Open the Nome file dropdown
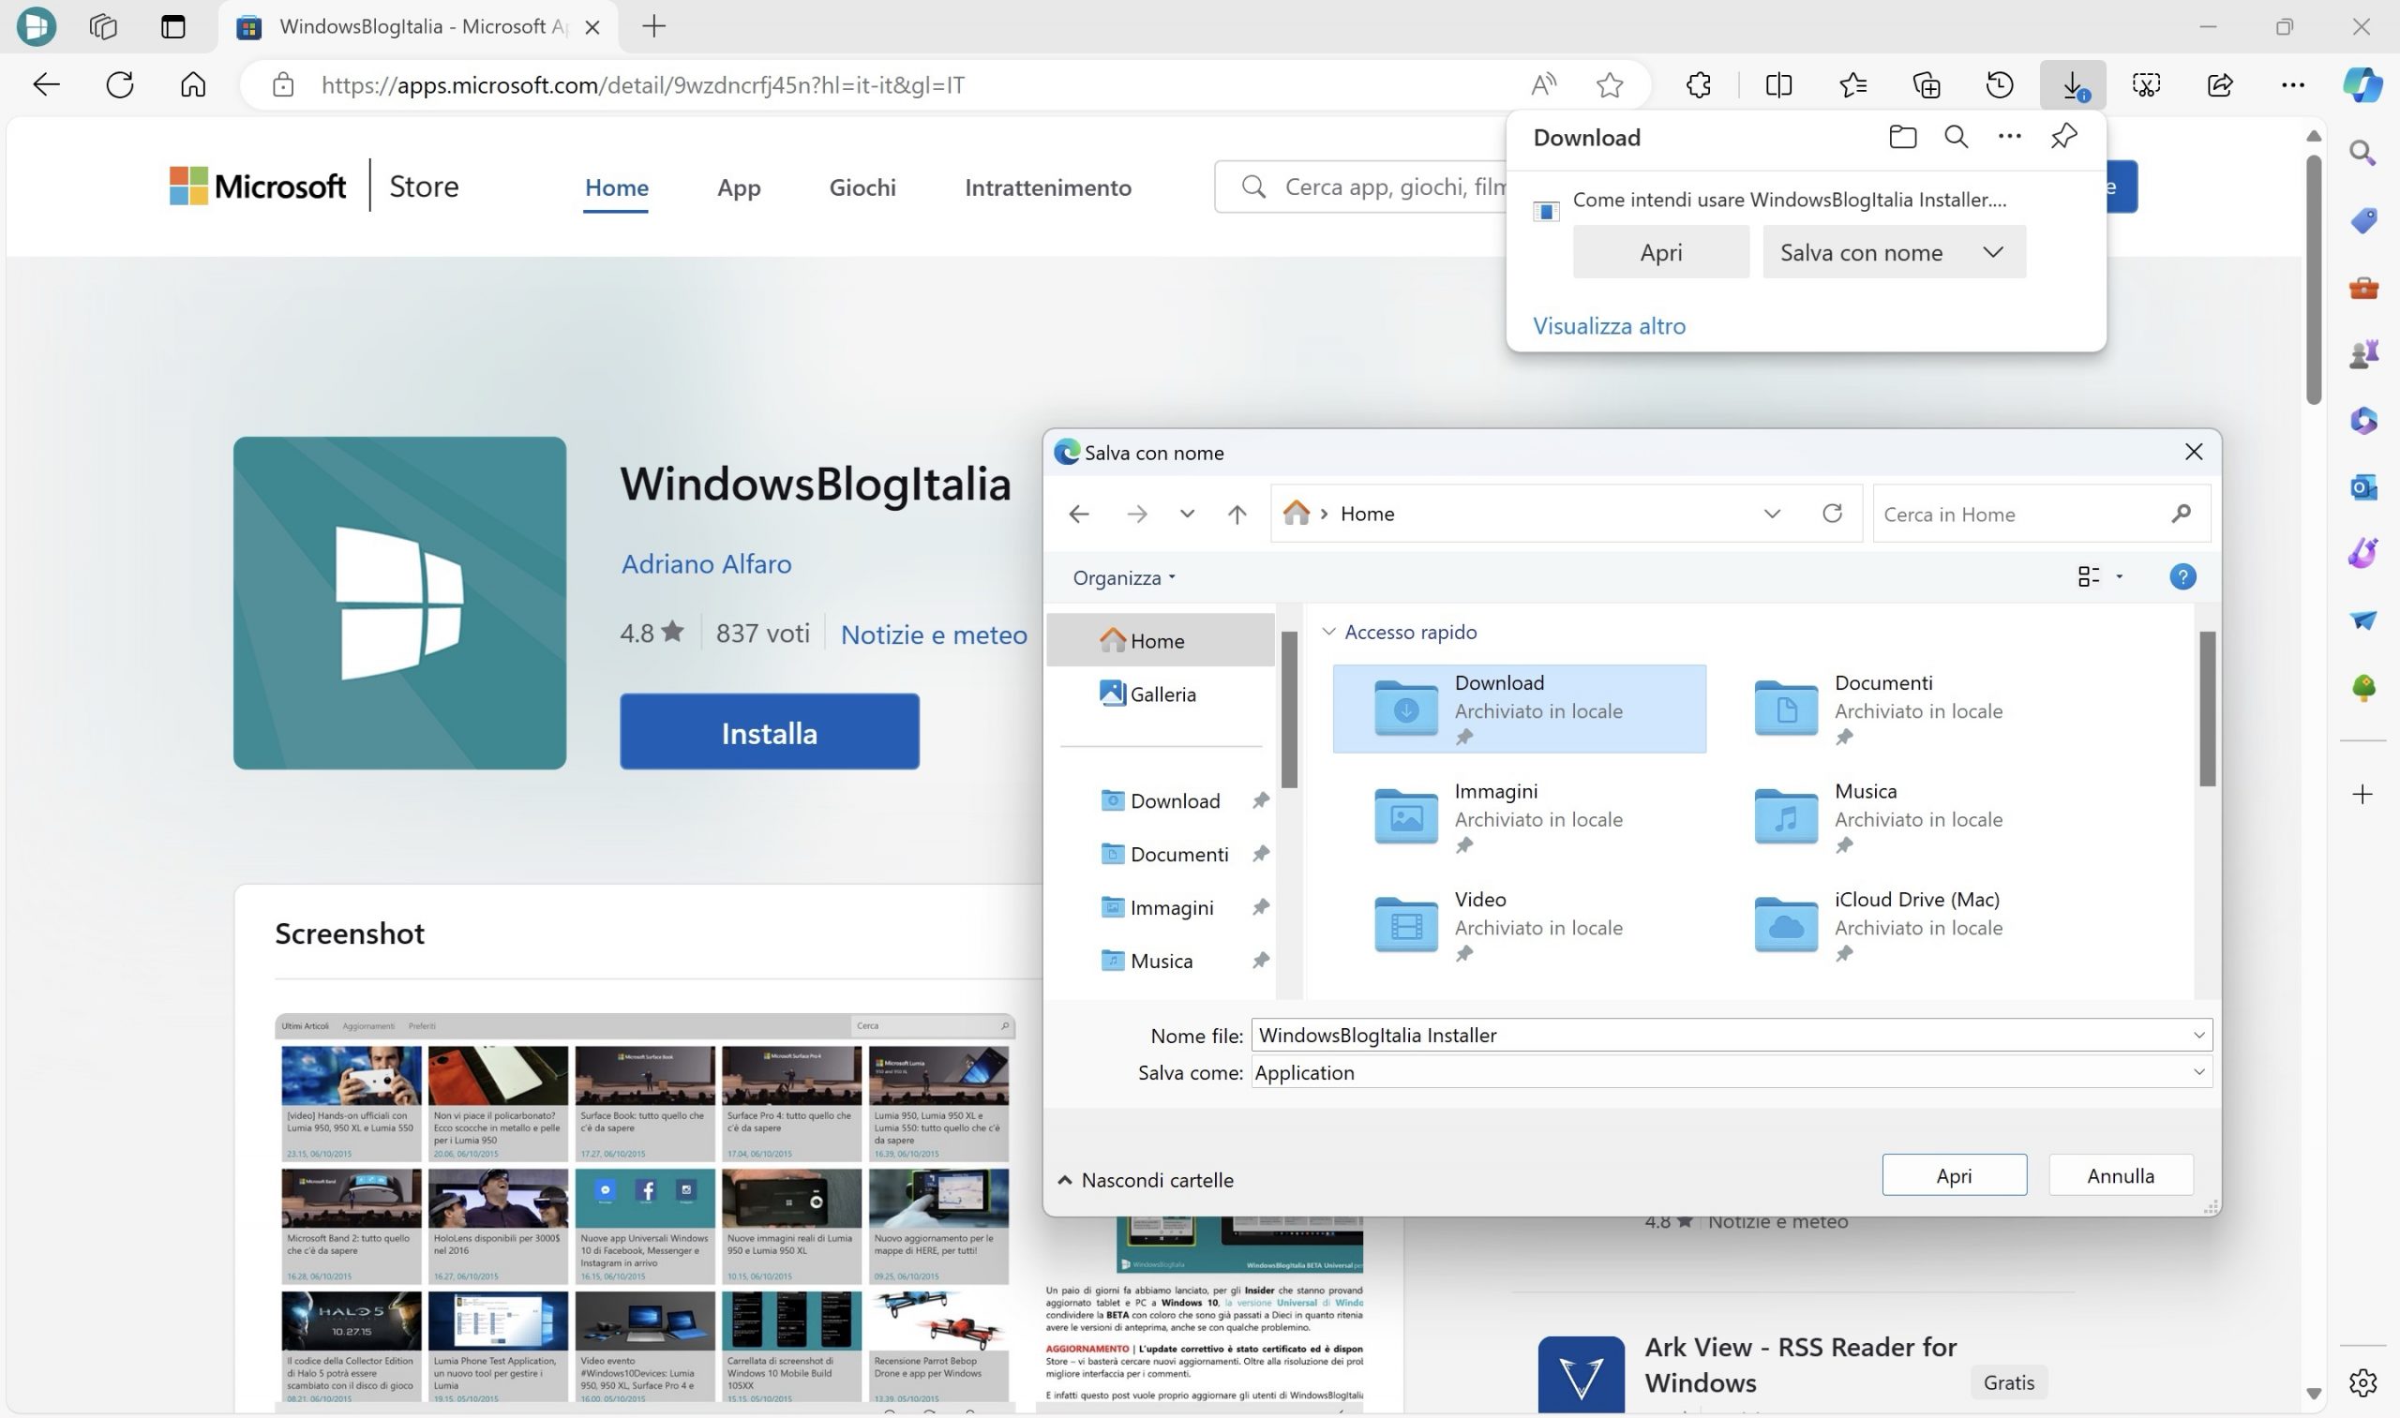This screenshot has height=1418, width=2400. pos(2198,1035)
